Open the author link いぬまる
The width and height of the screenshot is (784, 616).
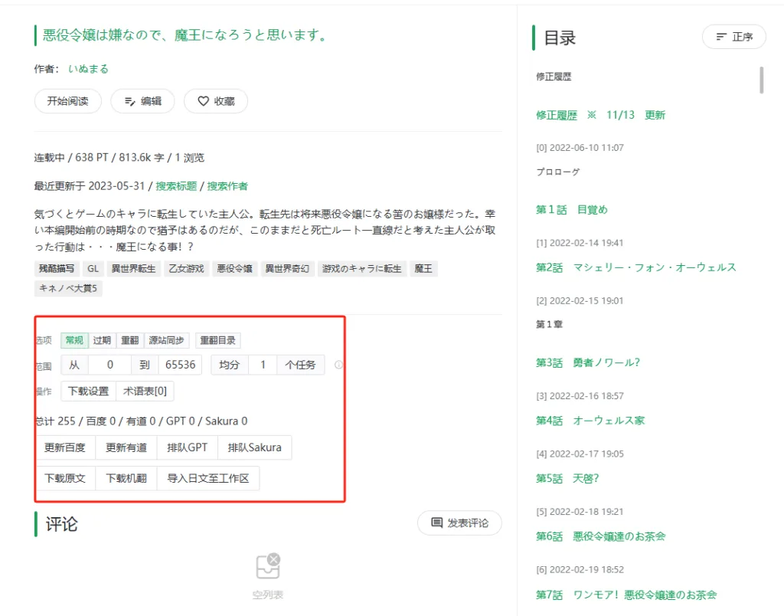tap(88, 69)
